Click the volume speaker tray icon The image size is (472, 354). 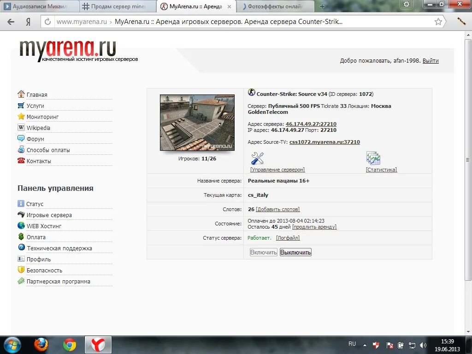(x=423, y=345)
